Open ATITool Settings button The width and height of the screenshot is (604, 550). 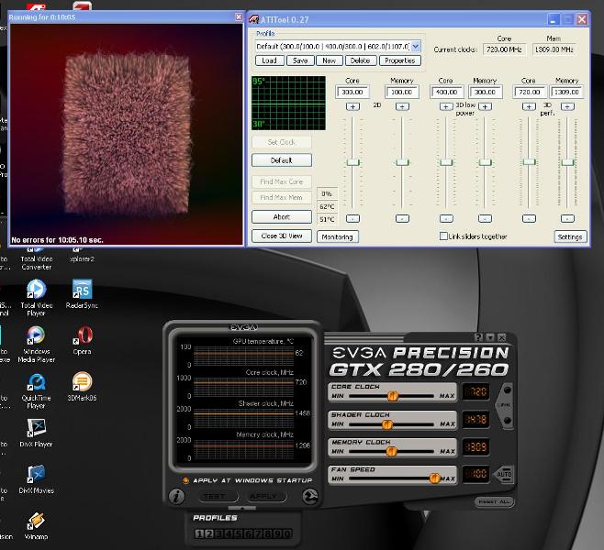pos(570,236)
